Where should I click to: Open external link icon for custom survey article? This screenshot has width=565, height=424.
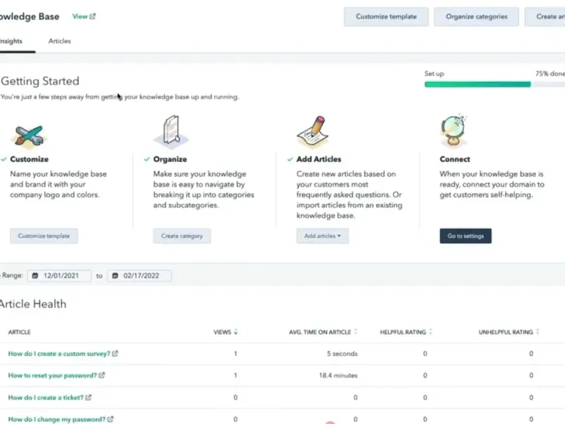116,353
